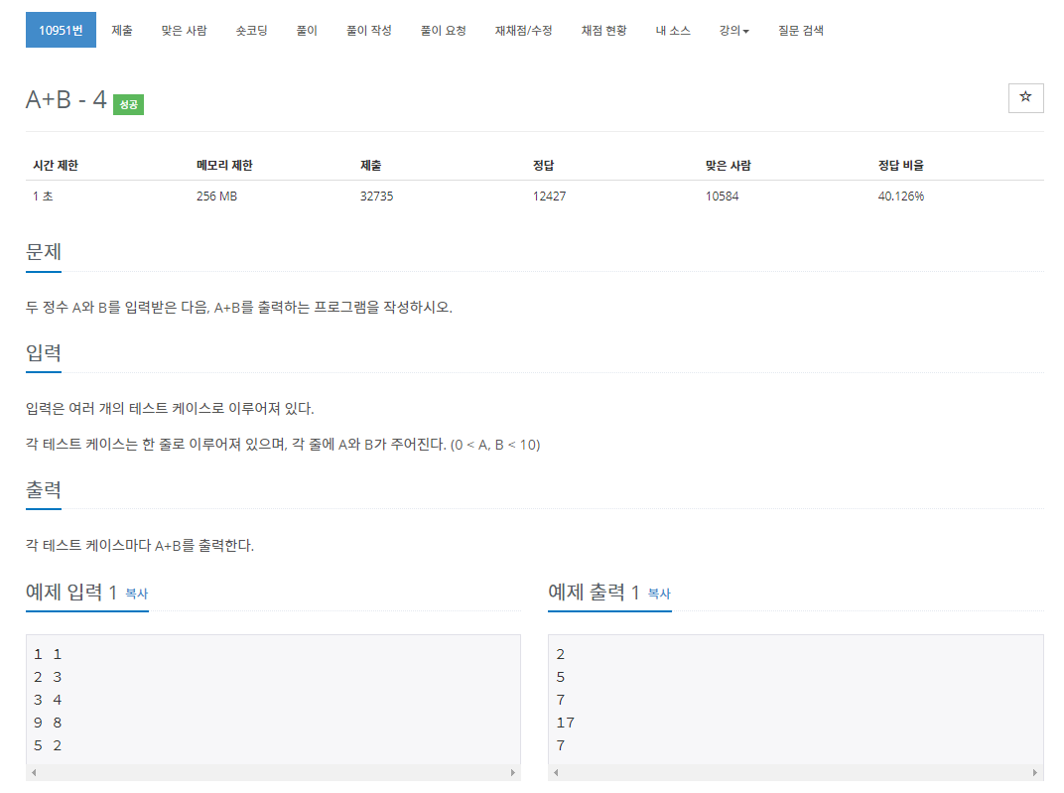Screen dimensions: 1064x793
Task: Click the 제출 column header in stats table
Action: point(370,165)
